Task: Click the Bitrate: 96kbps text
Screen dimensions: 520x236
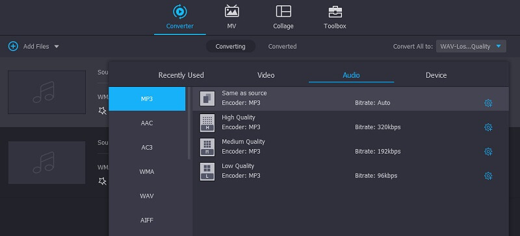Action: pyautogui.click(x=376, y=176)
